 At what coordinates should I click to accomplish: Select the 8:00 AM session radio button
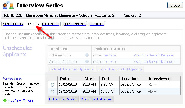(52, 85)
